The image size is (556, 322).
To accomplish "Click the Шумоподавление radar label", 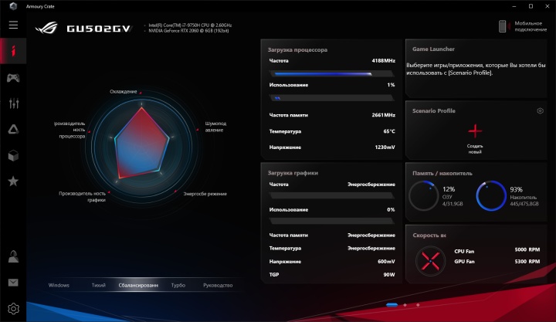I will 215,127.
